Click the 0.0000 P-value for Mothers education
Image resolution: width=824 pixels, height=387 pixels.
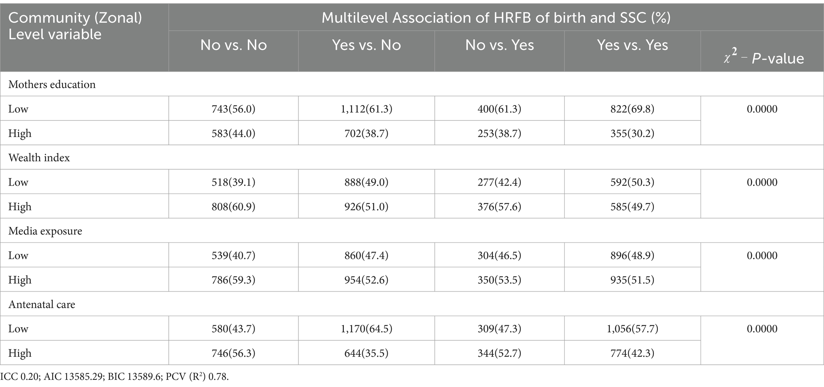(762, 109)
